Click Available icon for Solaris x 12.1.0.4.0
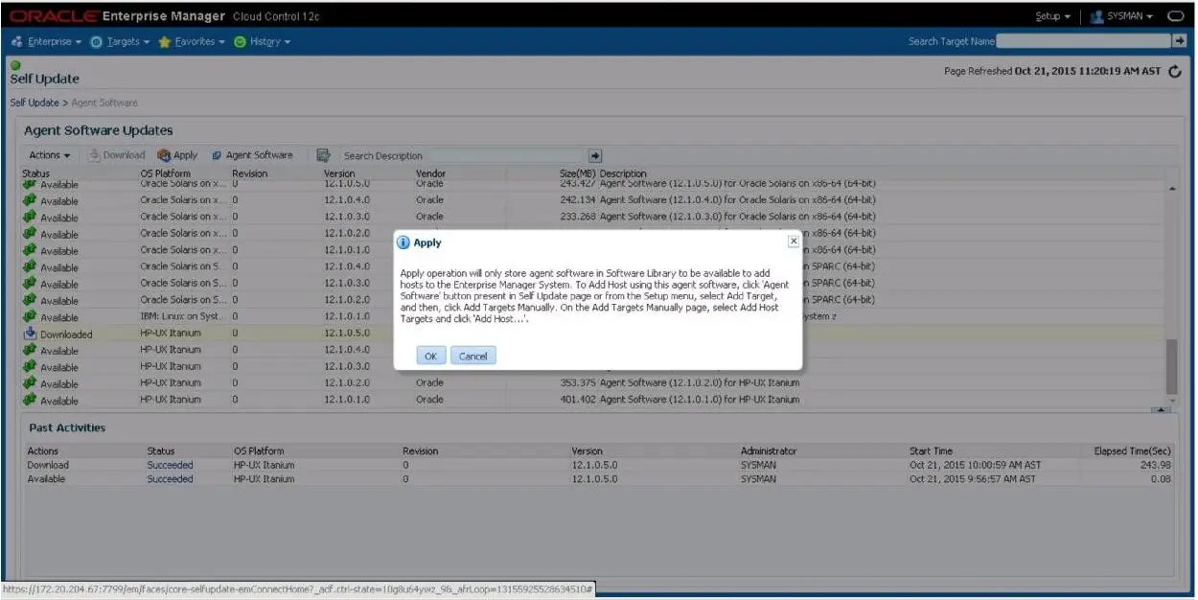 30,200
